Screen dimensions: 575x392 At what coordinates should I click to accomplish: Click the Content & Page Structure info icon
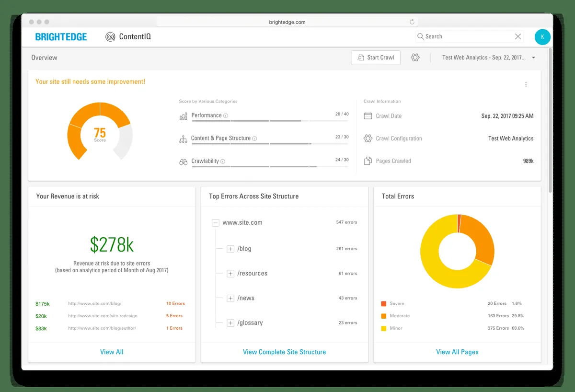[x=254, y=138]
